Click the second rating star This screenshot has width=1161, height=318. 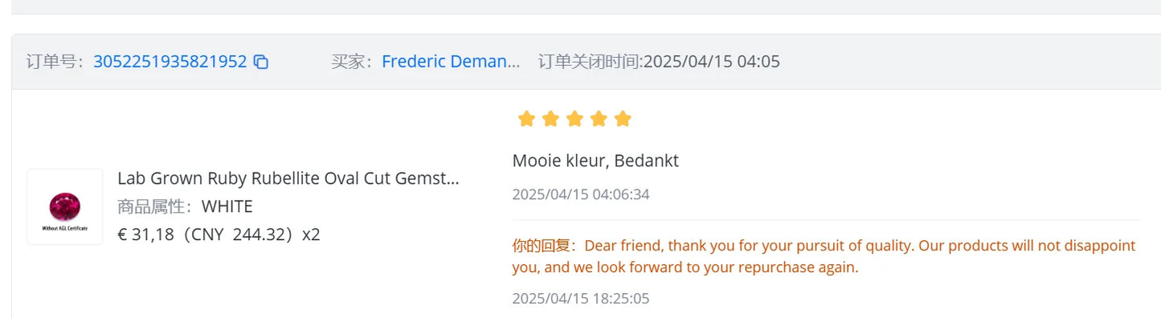(x=550, y=120)
